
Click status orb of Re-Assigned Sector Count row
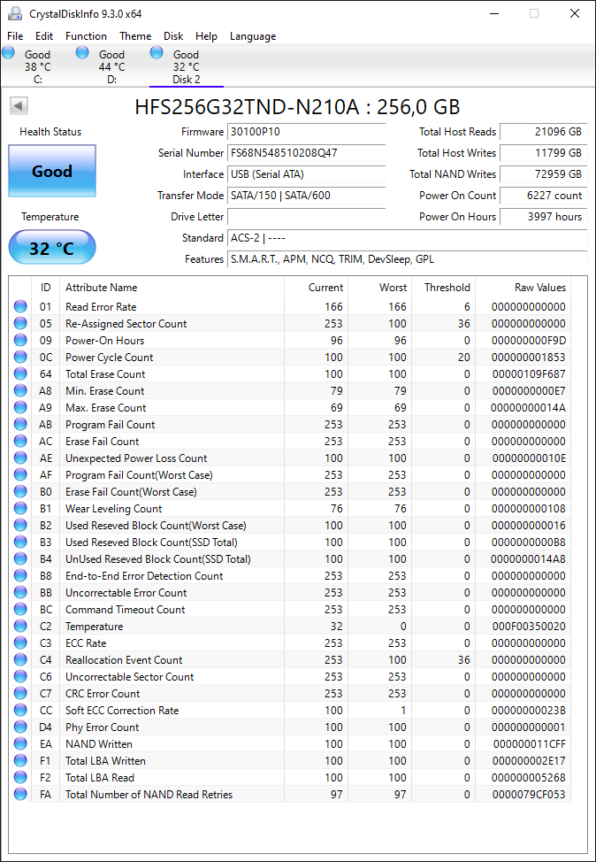[20, 324]
